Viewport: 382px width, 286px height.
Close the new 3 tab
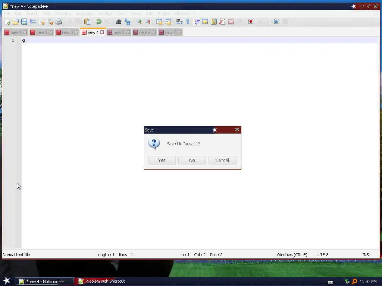point(76,32)
